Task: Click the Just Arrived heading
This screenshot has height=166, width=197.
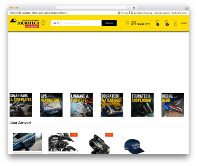Action: [20, 123]
